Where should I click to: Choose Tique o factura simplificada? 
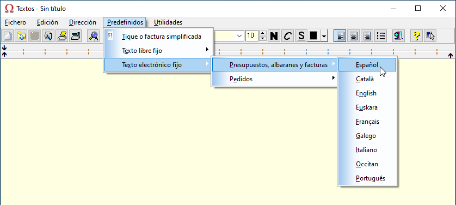point(159,37)
